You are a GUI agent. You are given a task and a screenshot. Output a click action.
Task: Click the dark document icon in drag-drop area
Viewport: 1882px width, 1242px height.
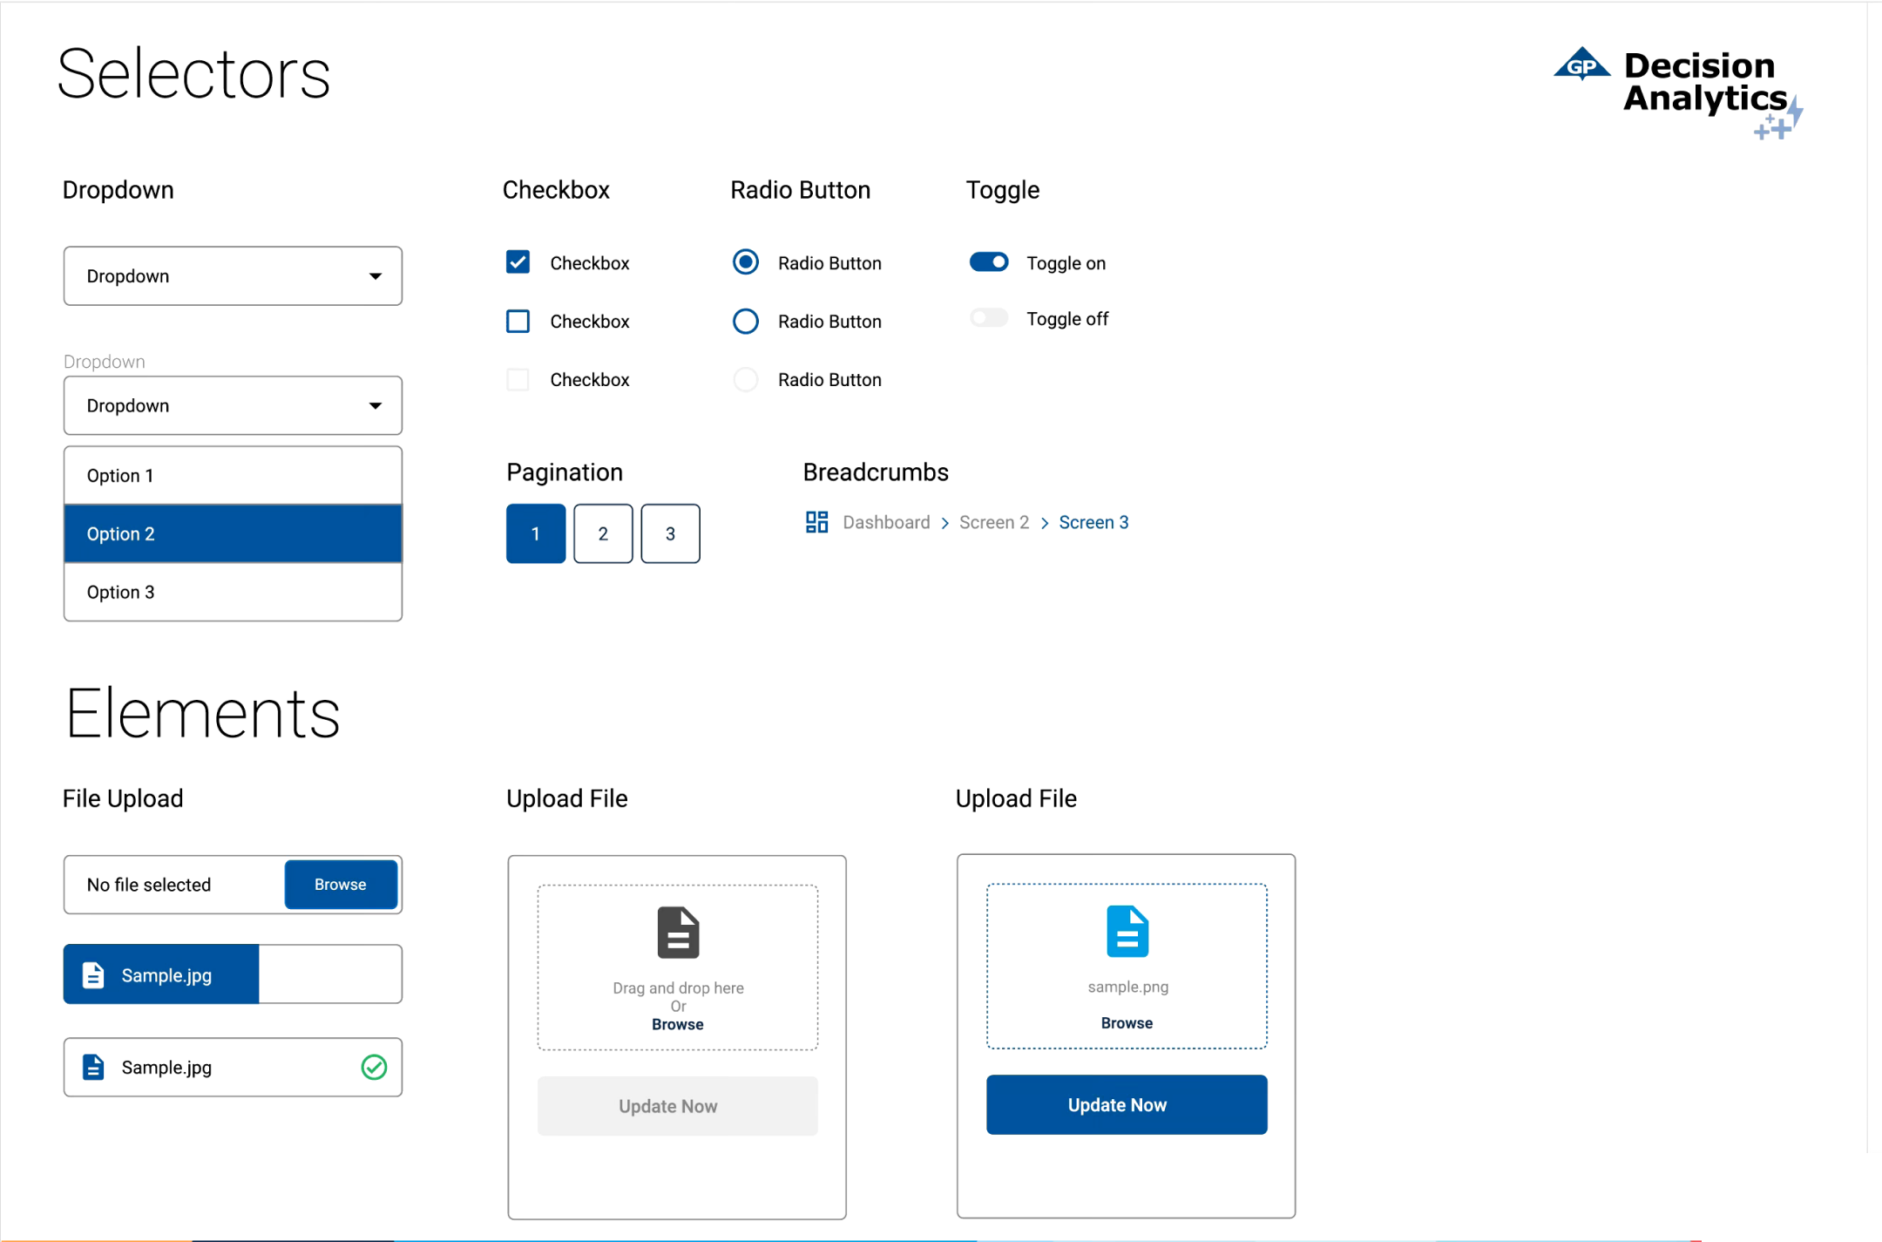coord(678,933)
